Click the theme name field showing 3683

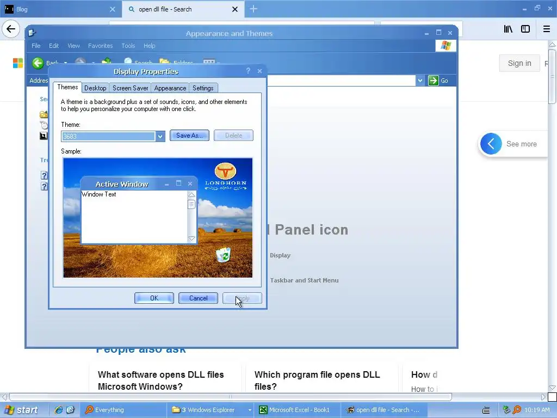[108, 136]
